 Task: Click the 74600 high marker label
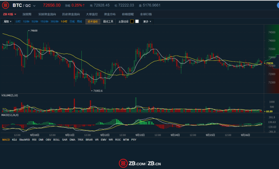[x=34, y=31]
